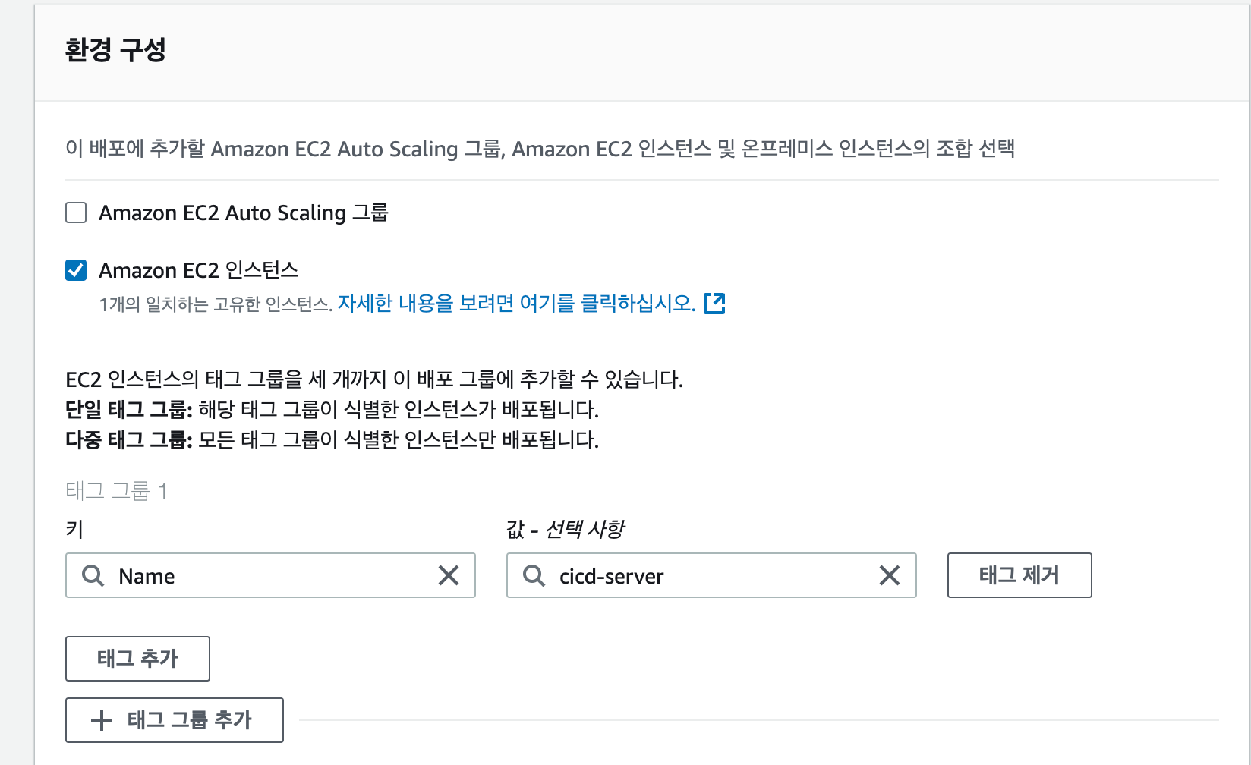Click the 태그 그룹 1 heading
The width and height of the screenshot is (1251, 765).
click(x=116, y=491)
